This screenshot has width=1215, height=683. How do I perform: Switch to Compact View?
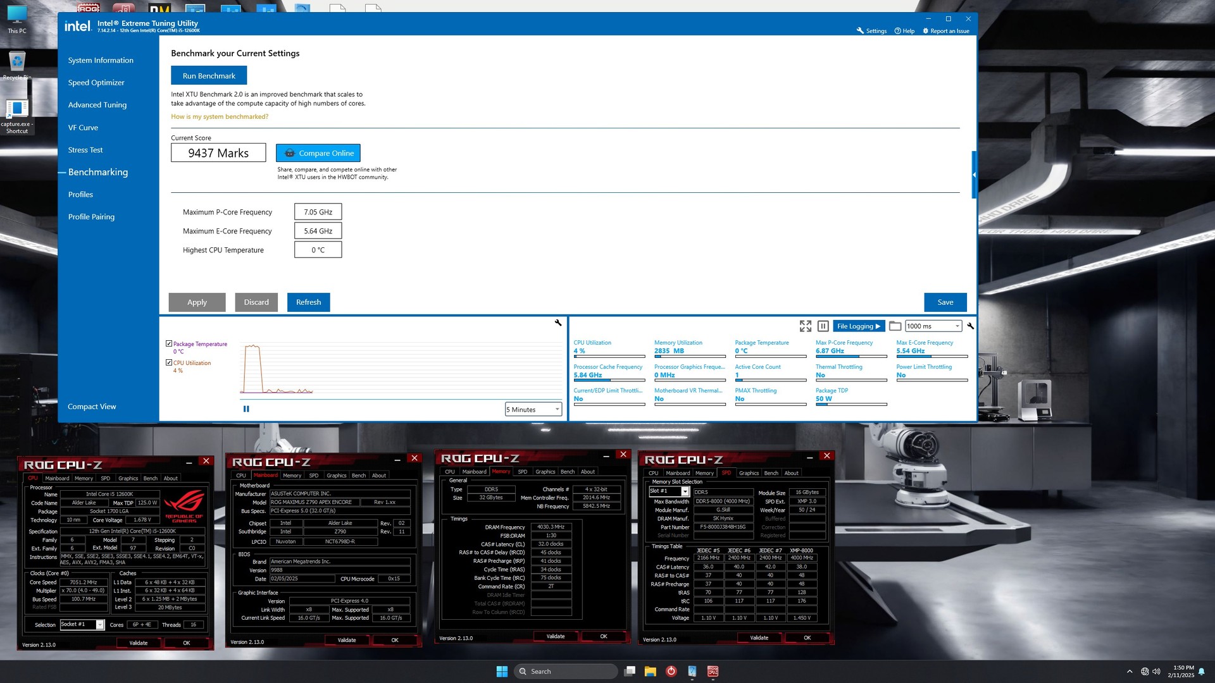92,407
